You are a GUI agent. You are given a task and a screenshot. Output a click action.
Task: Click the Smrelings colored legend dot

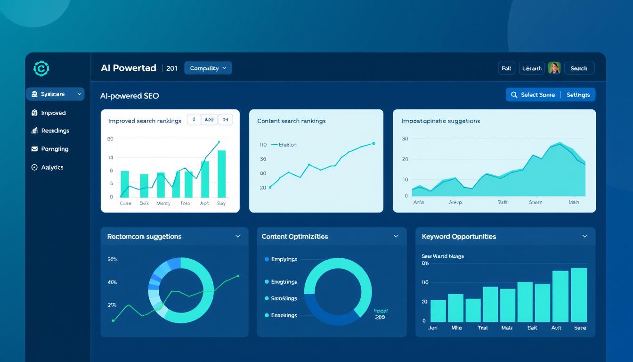coord(267,297)
